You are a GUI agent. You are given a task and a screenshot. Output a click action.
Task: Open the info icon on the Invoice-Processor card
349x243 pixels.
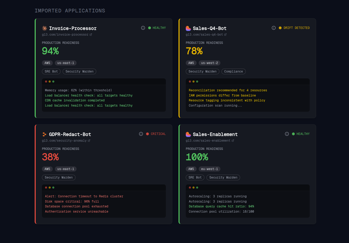tap(143, 28)
